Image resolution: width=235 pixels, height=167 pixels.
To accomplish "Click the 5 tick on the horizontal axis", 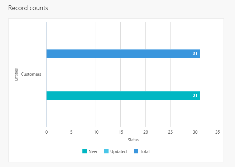I will point(71,132).
